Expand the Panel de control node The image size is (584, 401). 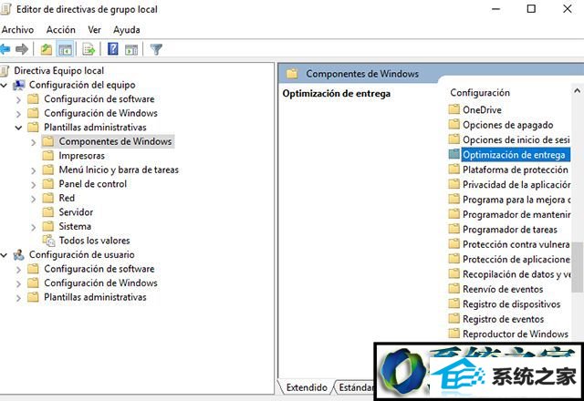[x=34, y=184]
